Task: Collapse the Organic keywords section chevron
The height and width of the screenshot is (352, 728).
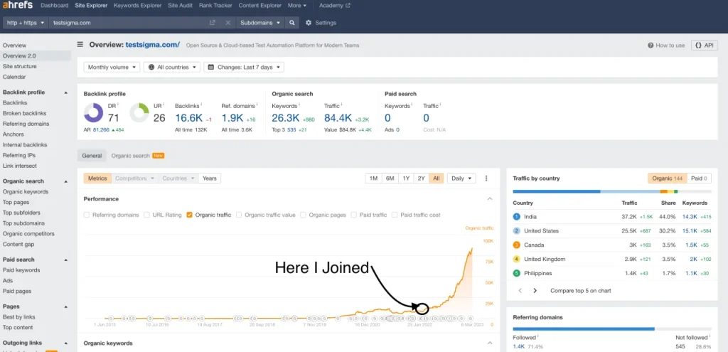Action: [x=489, y=343]
